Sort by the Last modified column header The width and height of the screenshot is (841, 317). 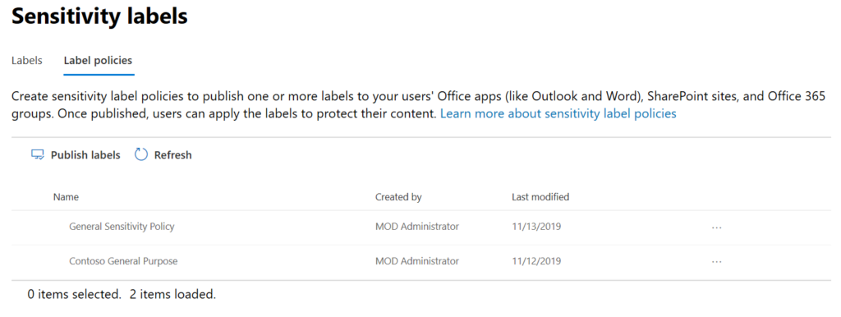pyautogui.click(x=540, y=197)
